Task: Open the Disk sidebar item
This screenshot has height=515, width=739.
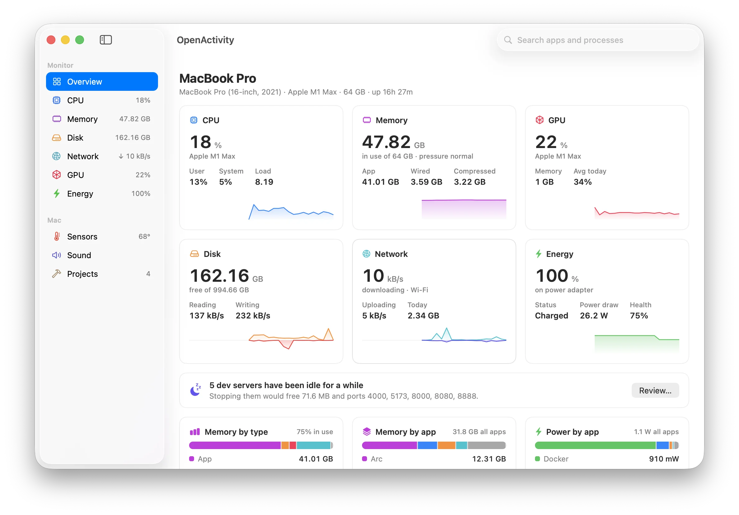Action: point(102,137)
